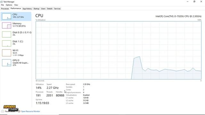Click the 191 processes value
The height and width of the screenshot is (115, 205).
click(38, 96)
